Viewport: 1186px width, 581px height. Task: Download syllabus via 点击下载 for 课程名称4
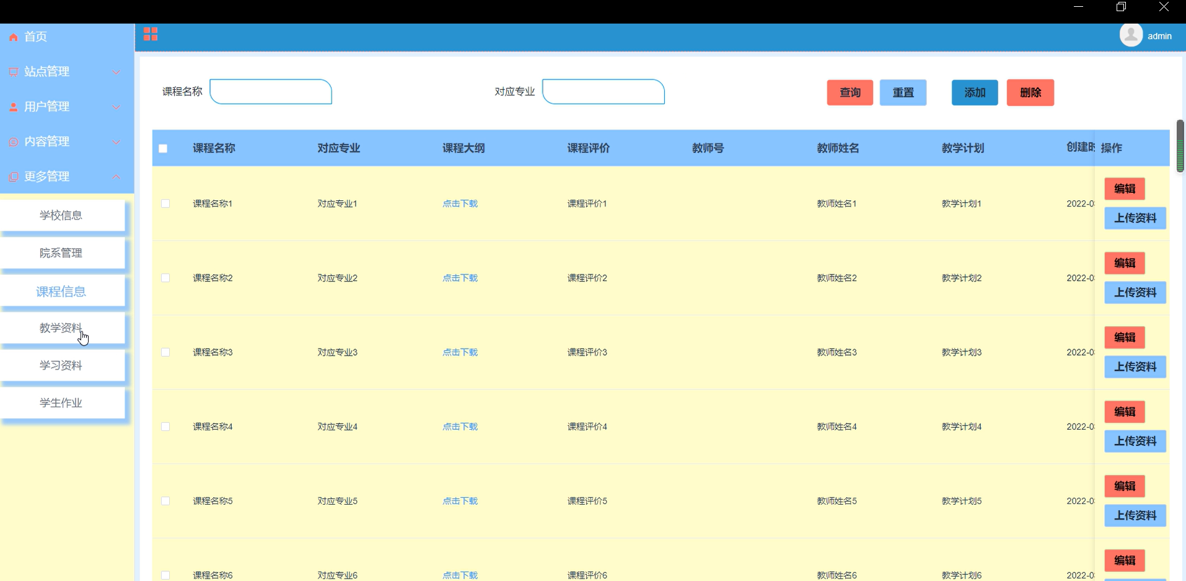pyautogui.click(x=460, y=427)
